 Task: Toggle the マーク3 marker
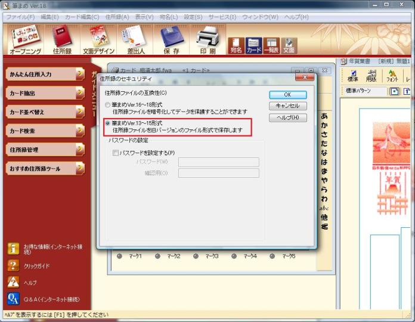pyautogui.click(x=196, y=256)
